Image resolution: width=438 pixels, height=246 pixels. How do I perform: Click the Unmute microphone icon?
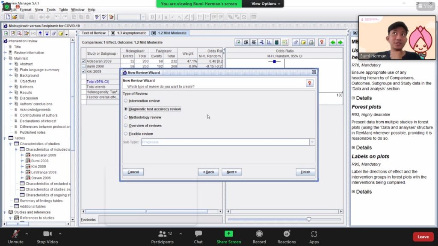[x=16, y=234]
